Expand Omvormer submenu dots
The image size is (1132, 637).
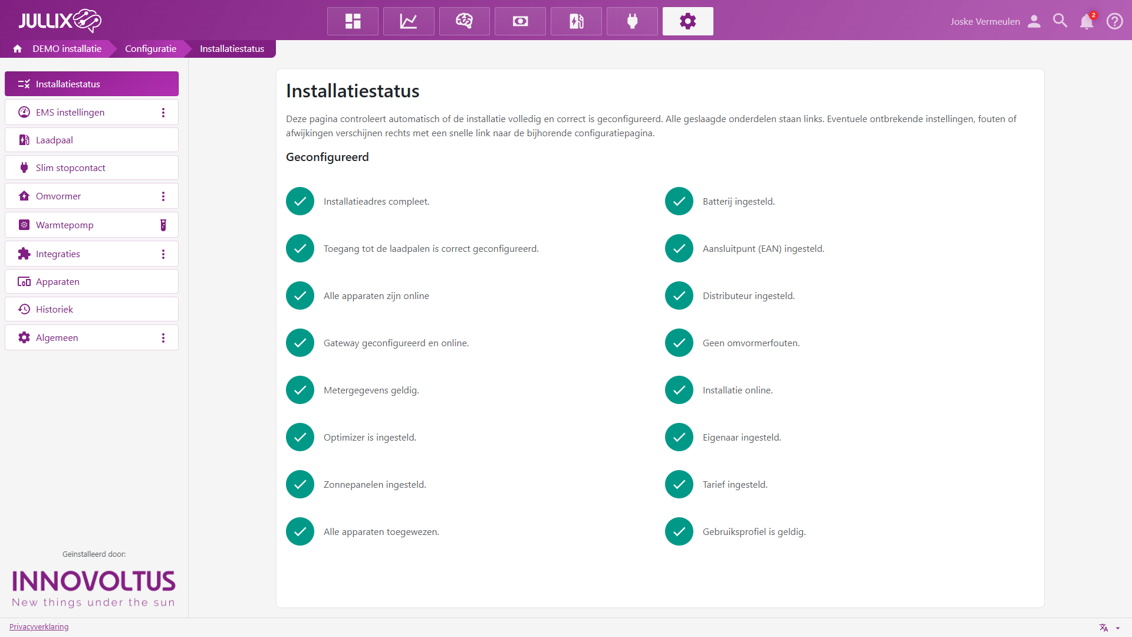[163, 196]
